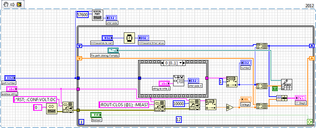Screen dimensions: 316x128
Task: Click the pink output tunnel on case structure
Action: 207,78
